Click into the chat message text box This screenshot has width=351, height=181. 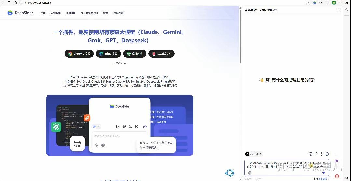287,165
